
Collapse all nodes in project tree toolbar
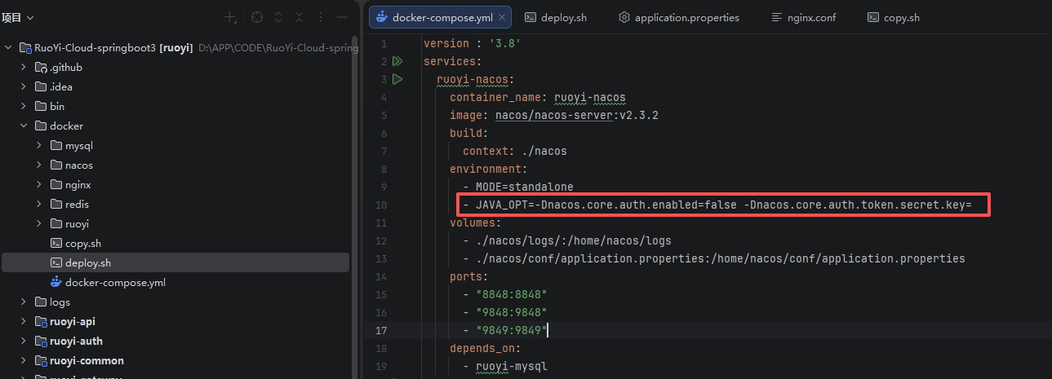[x=300, y=17]
